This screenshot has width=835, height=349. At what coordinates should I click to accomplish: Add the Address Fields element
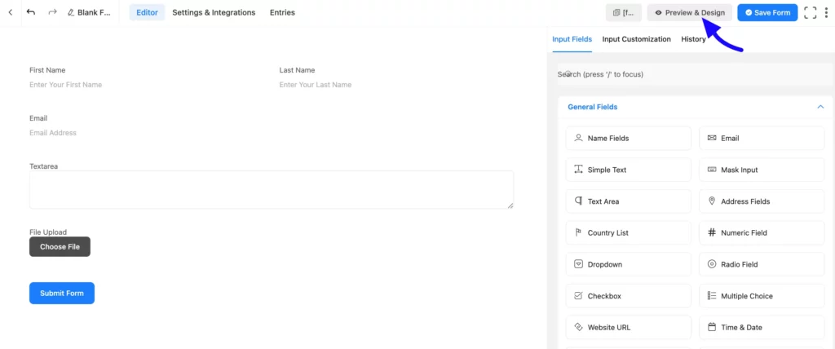point(761,201)
